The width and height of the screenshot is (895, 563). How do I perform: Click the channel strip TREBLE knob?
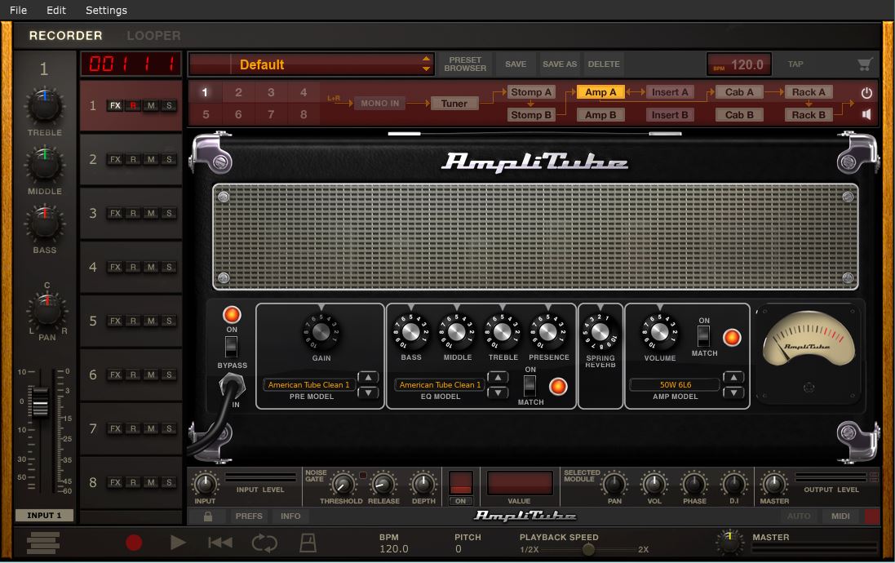(x=45, y=107)
